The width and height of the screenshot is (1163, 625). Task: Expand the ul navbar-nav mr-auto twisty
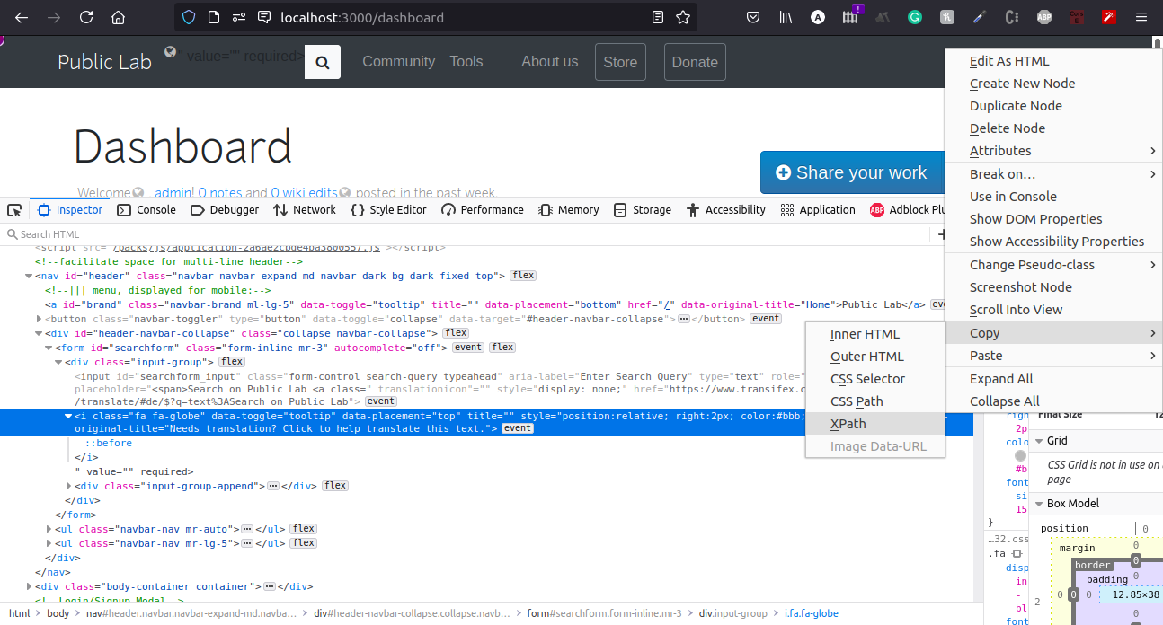click(x=49, y=529)
